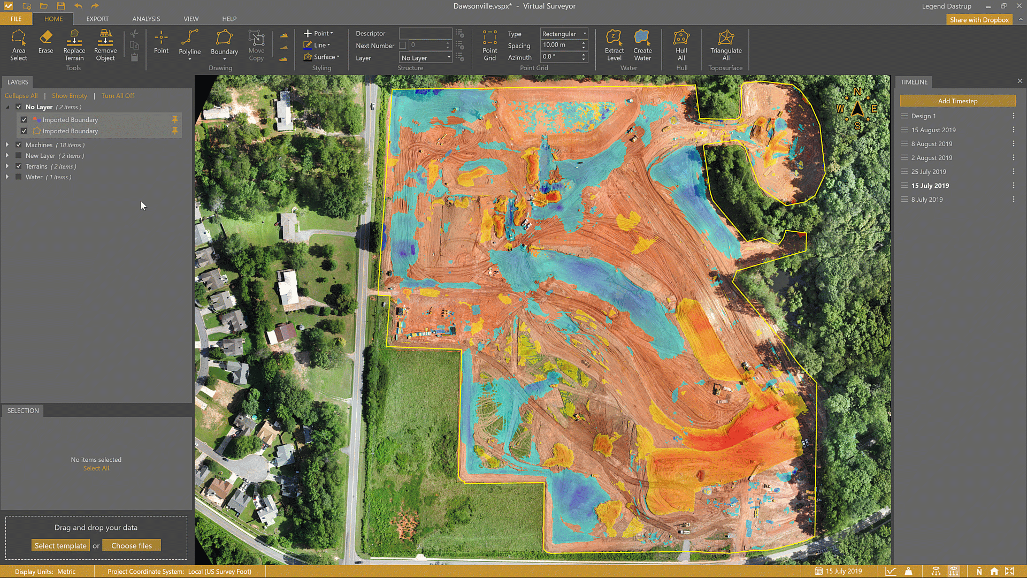Open the Layer dropdown showing No Layer
Viewport: 1027px width, 578px height.
(x=426, y=58)
